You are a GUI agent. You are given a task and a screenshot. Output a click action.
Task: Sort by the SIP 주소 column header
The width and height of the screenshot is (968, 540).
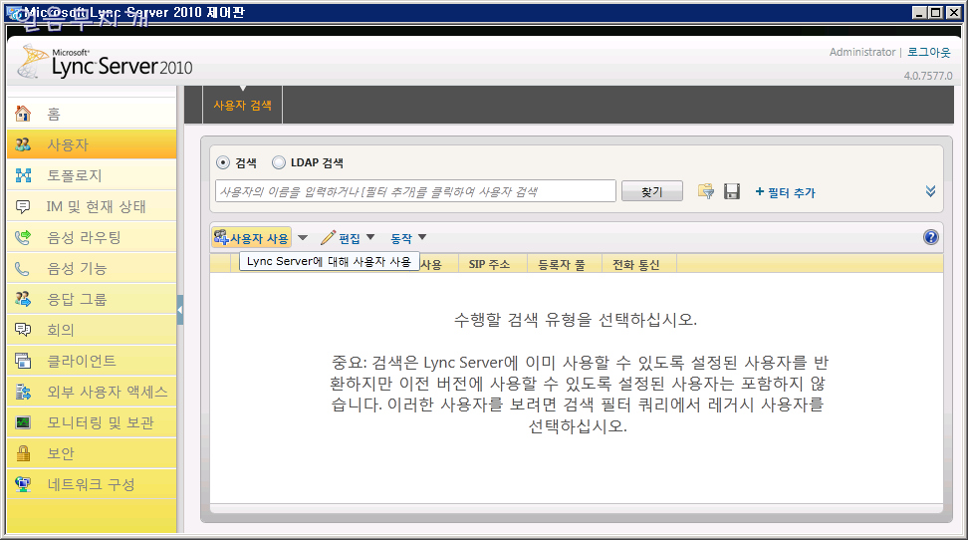pos(490,264)
